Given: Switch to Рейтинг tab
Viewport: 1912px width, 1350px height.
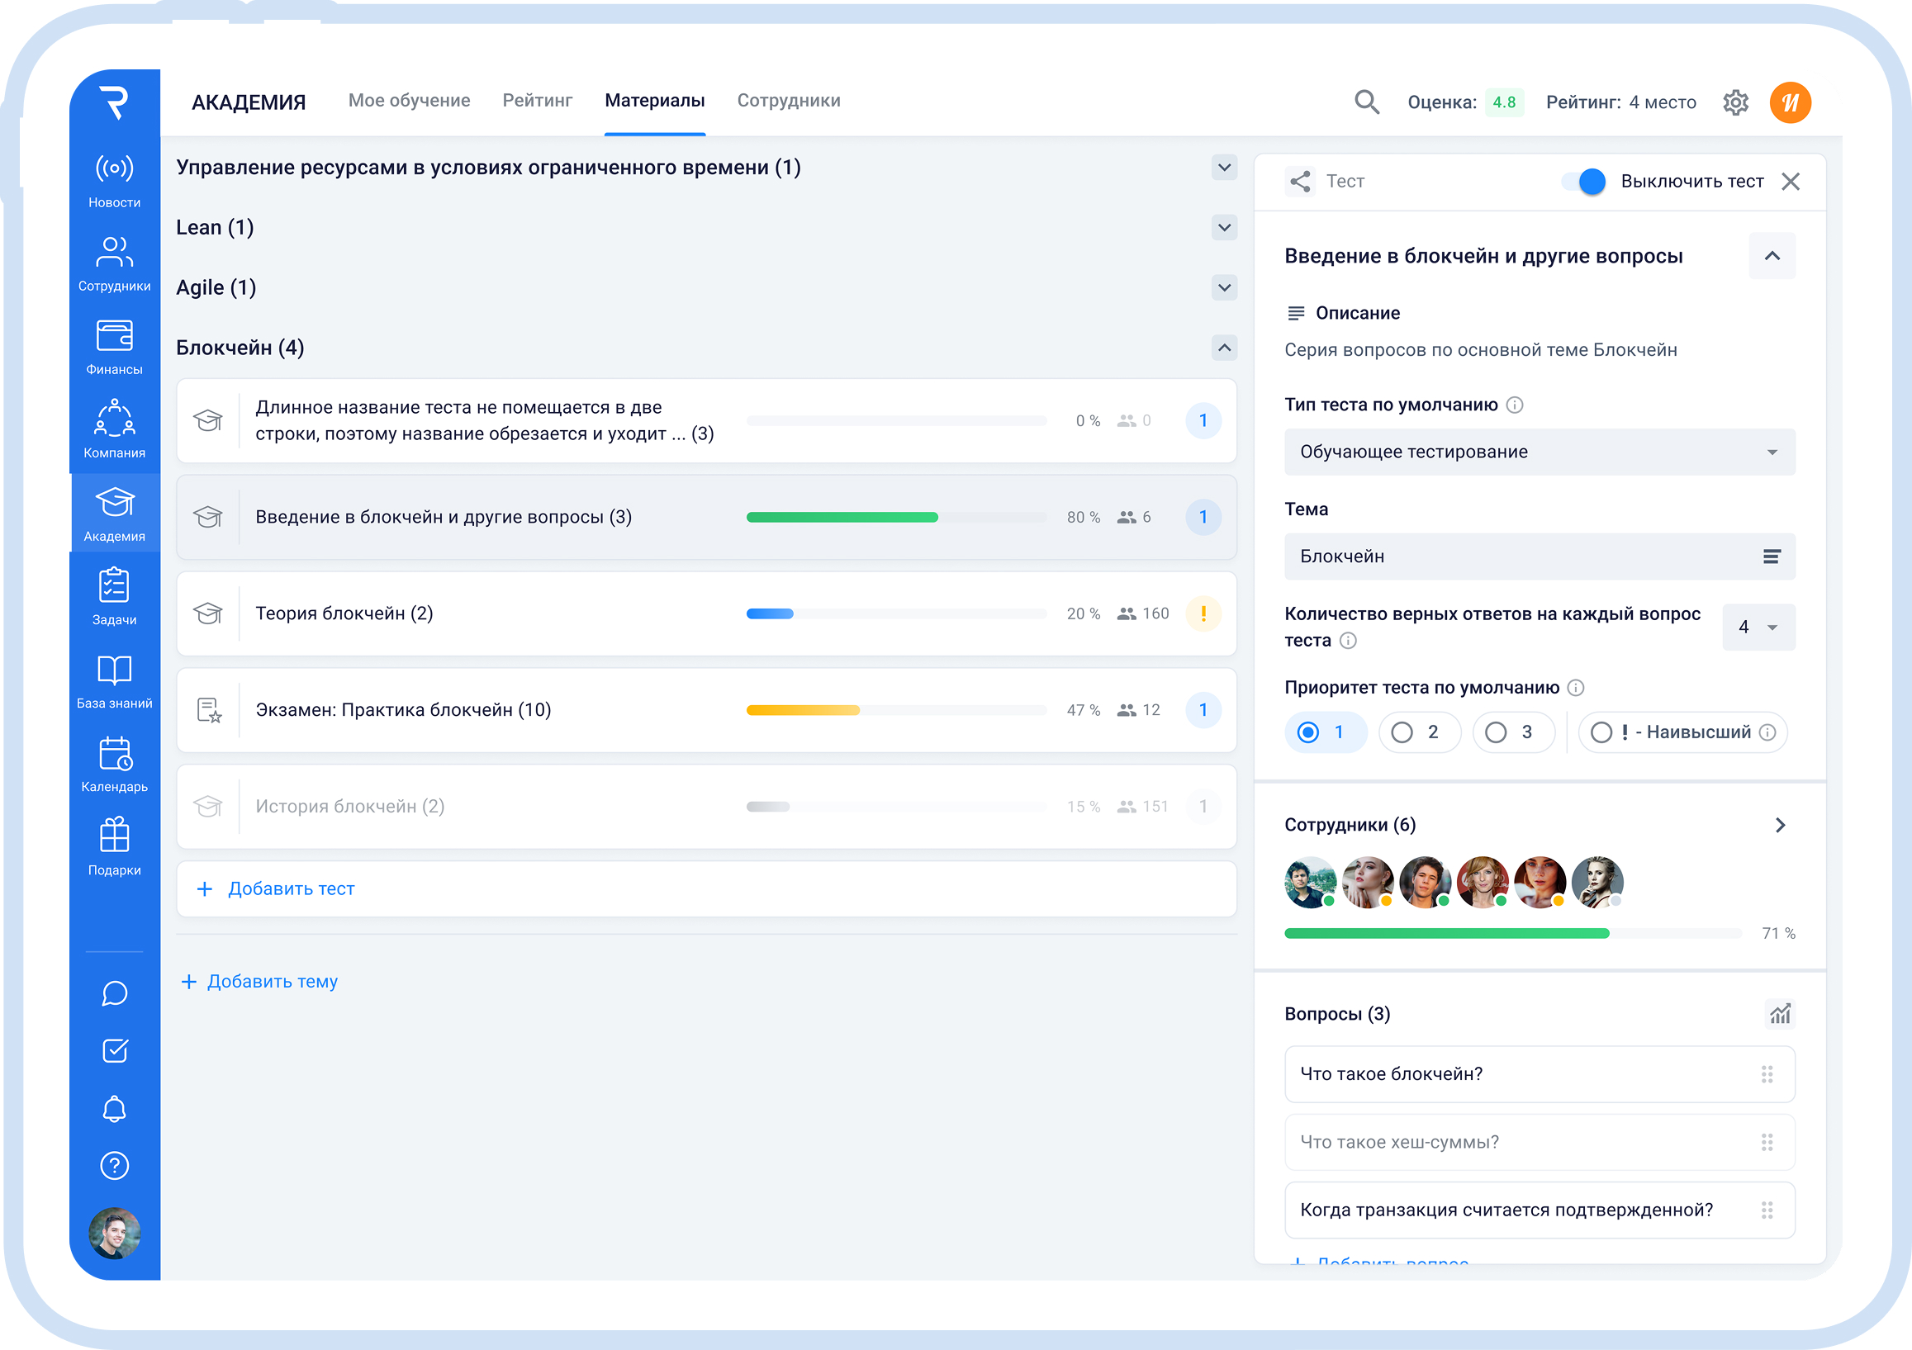Looking at the screenshot, I should tap(537, 101).
